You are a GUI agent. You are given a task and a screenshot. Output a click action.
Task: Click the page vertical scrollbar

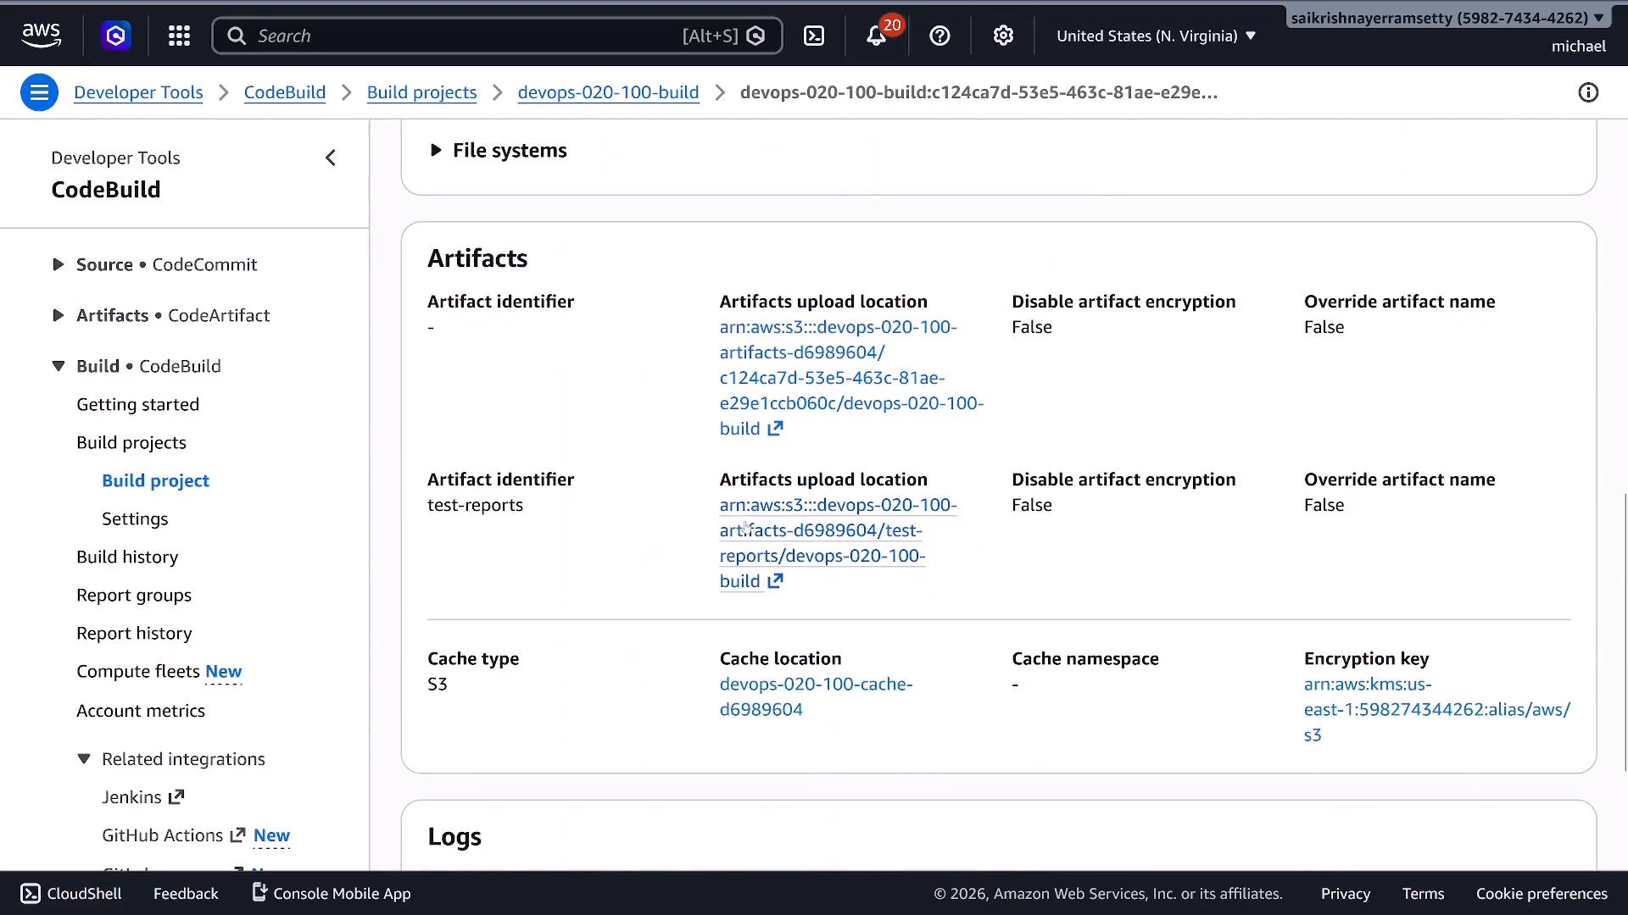point(1625,631)
